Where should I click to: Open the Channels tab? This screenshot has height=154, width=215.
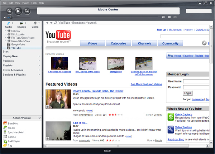pyautogui.click(x=144, y=43)
